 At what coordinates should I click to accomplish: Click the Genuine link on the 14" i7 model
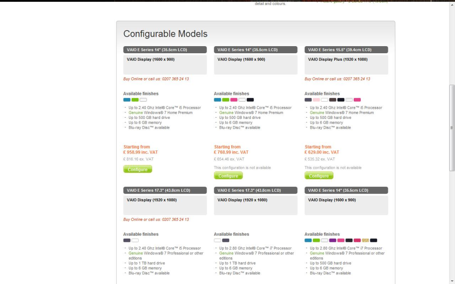pos(316,253)
